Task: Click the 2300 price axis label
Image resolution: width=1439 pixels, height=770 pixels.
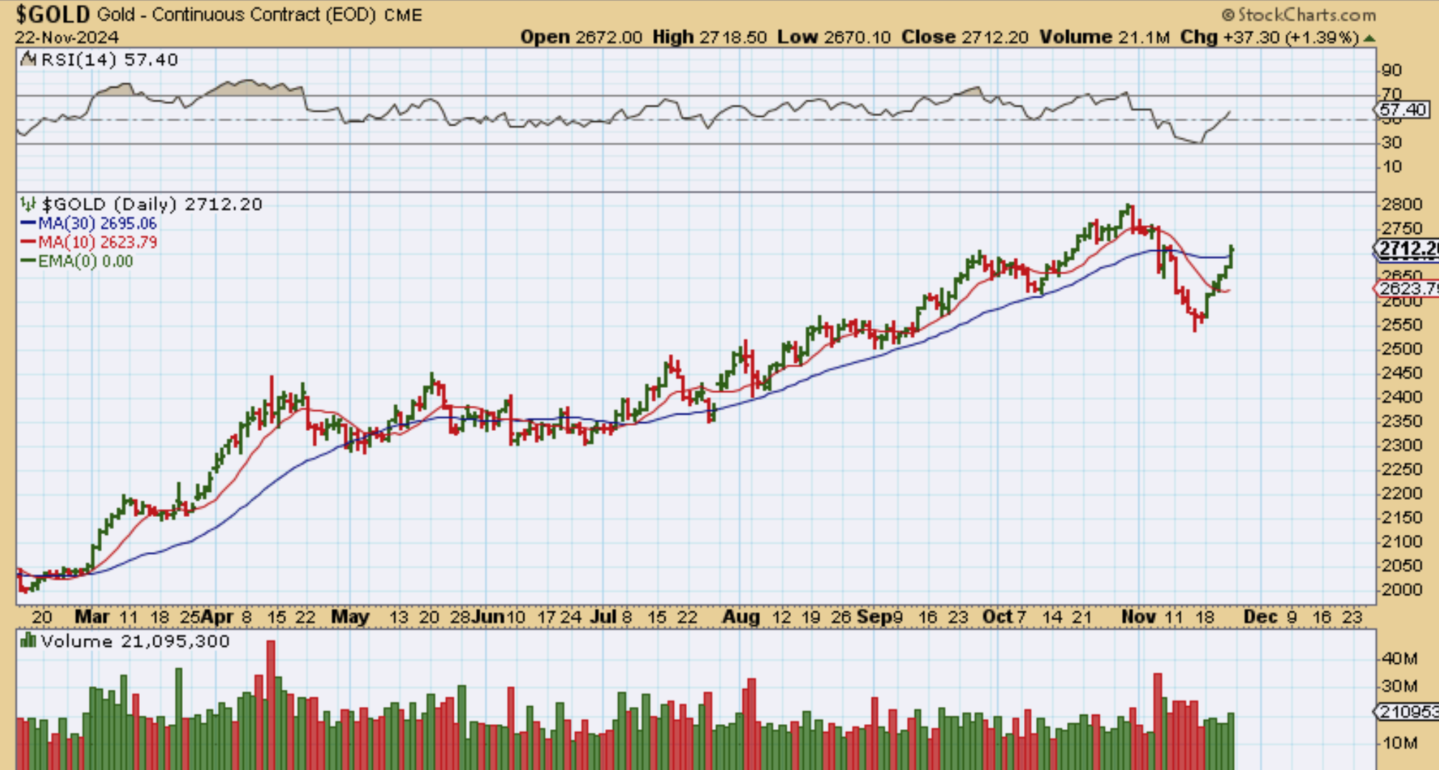Action: [x=1402, y=445]
